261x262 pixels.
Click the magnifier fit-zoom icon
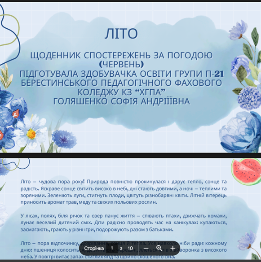tap(159, 248)
